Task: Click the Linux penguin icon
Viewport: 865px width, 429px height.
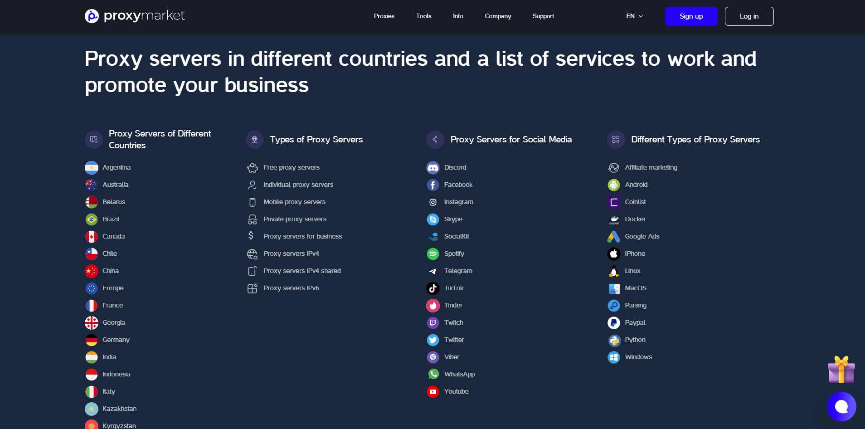Action: coord(614,271)
